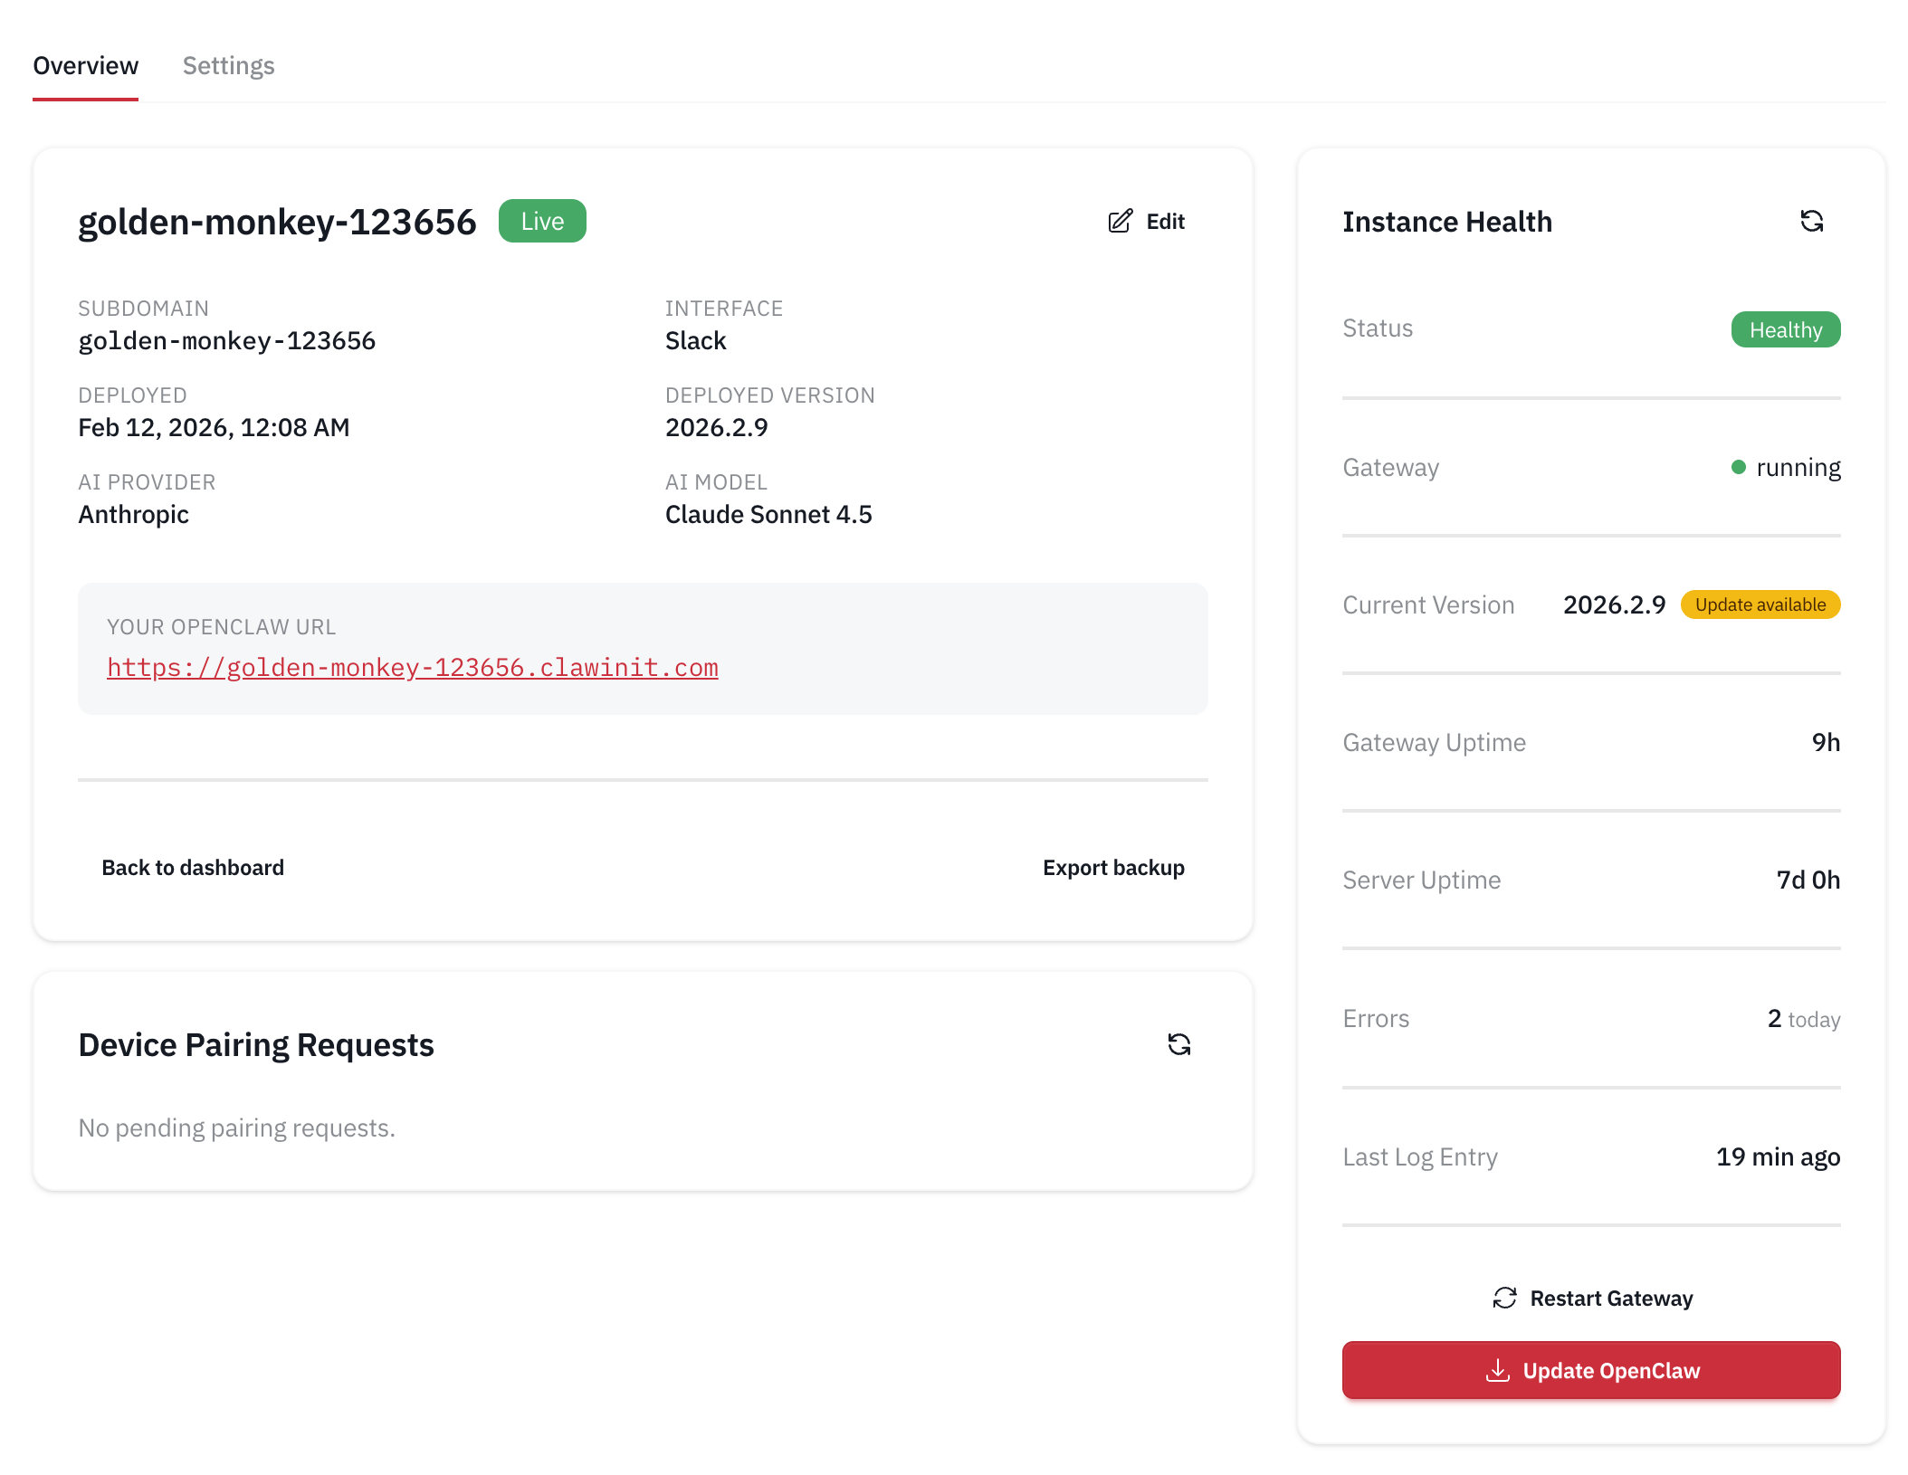The height and width of the screenshot is (1475, 1908).
Task: Select the Overview tab
Action: pyautogui.click(x=85, y=65)
